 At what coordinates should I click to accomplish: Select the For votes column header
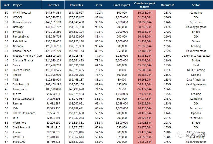click(53, 5)
